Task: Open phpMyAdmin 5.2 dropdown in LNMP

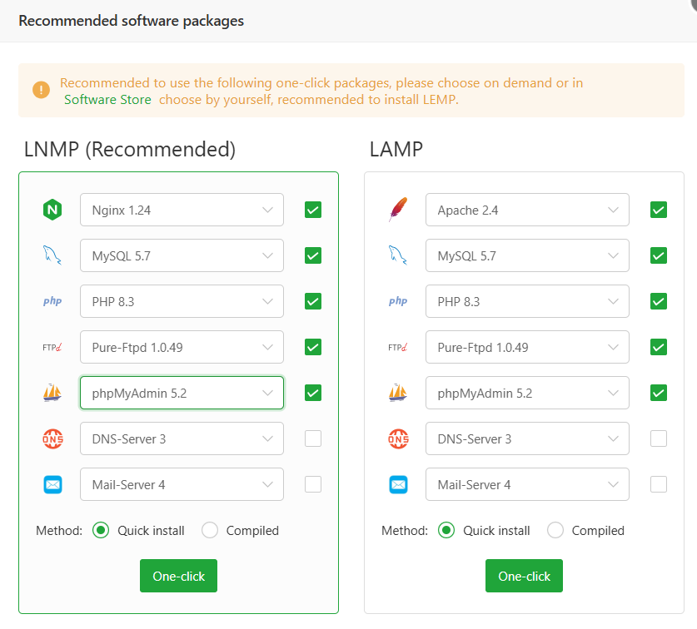Action: (182, 393)
